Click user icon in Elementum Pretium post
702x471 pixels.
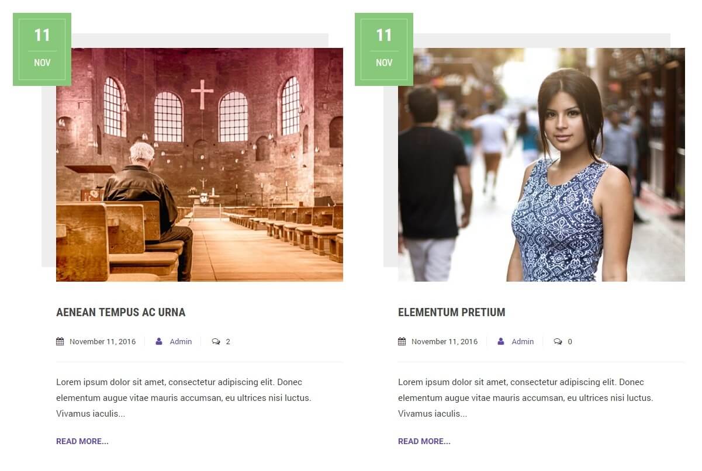tap(501, 341)
